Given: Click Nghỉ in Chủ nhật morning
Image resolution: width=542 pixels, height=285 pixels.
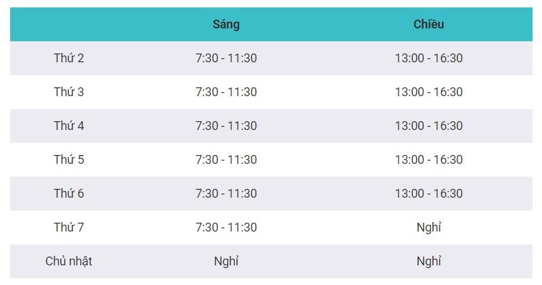Looking at the screenshot, I should 226,261.
